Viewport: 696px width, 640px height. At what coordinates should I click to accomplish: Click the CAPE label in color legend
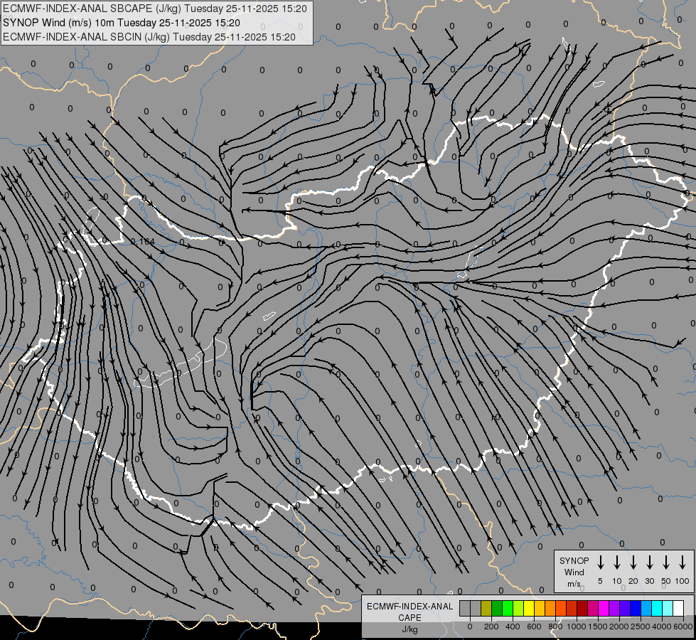click(409, 618)
